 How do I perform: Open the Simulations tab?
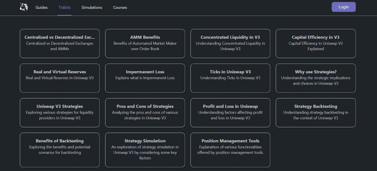pyautogui.click(x=92, y=7)
